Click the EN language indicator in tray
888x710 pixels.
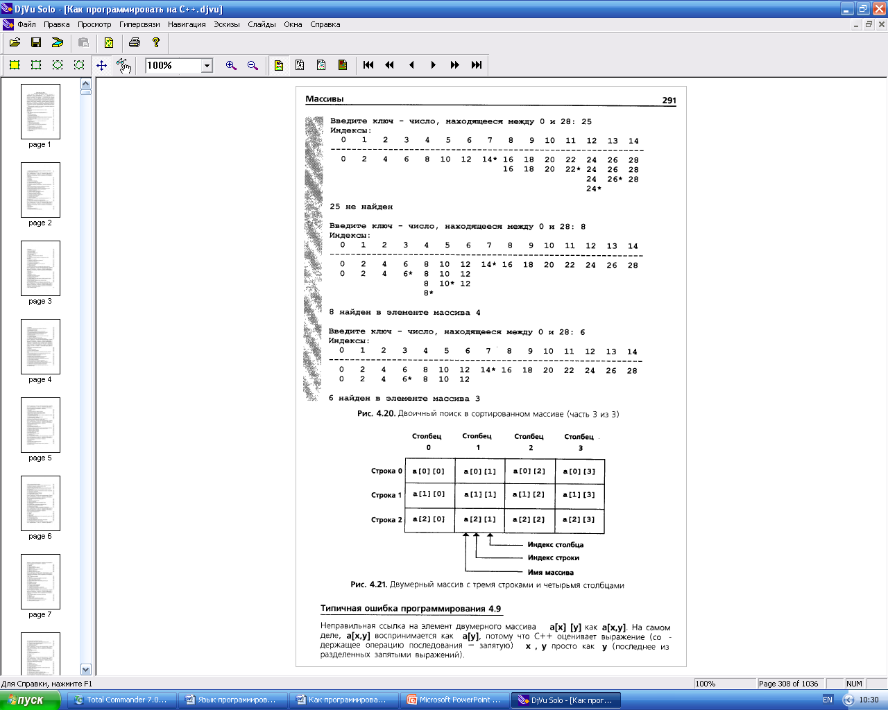click(x=828, y=700)
